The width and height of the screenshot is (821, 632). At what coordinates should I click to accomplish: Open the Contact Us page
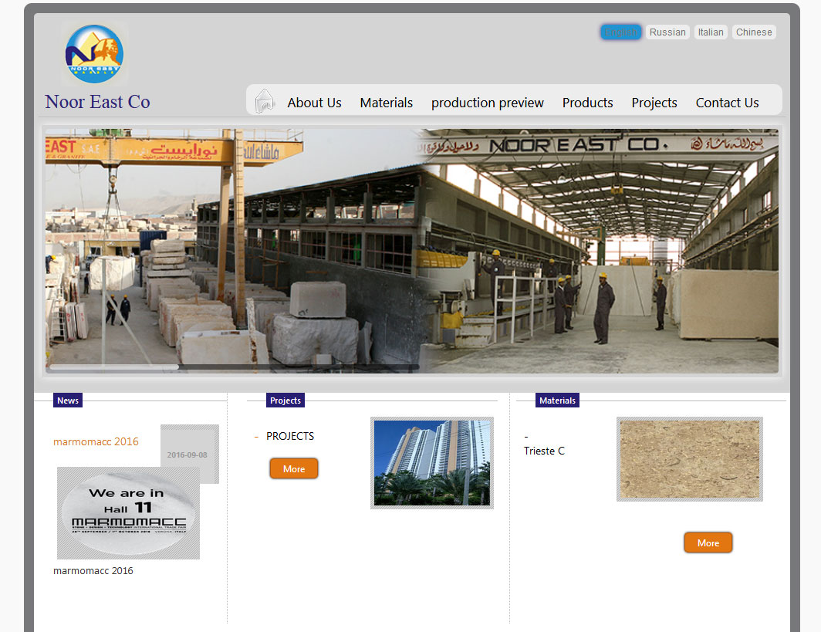727,103
